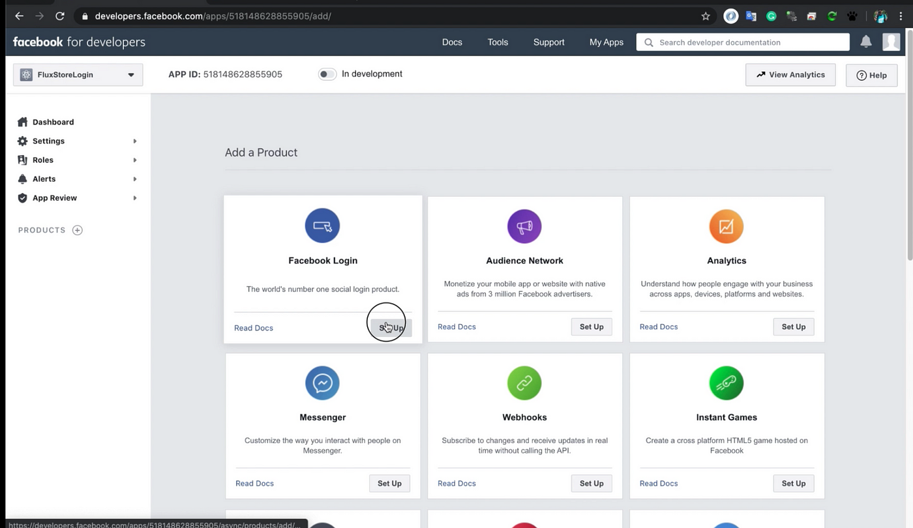Viewport: 913px width, 528px height.
Task: Click the Dashboard house icon
Action: click(x=23, y=122)
